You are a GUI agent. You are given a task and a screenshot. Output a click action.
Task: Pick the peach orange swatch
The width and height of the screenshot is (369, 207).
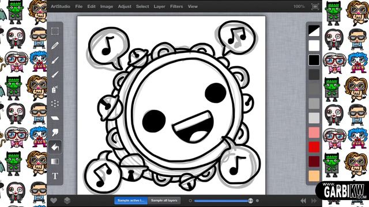[x=314, y=176]
